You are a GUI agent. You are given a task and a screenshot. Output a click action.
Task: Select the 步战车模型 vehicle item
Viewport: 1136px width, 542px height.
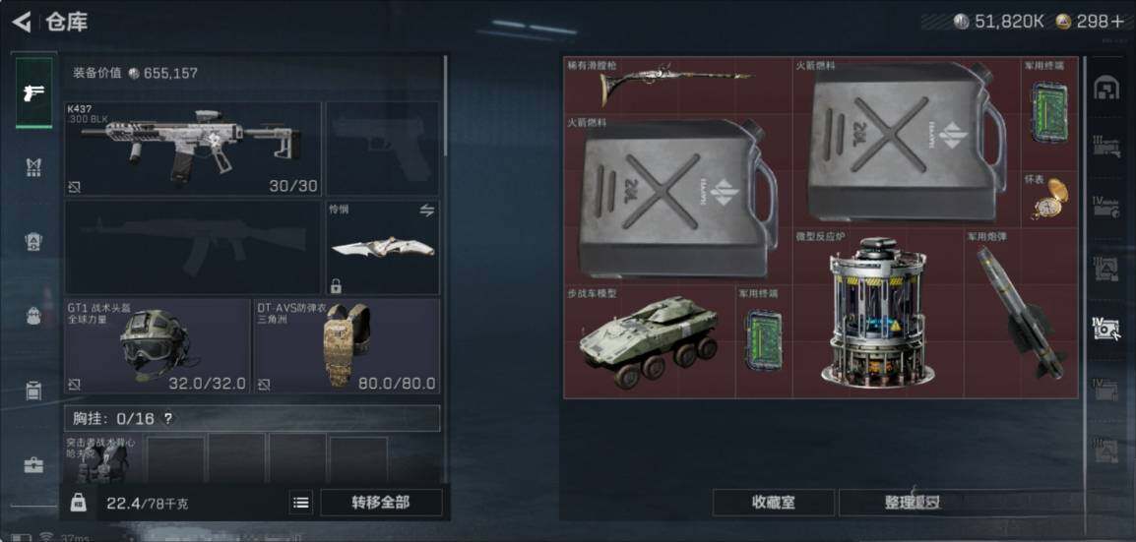tap(649, 341)
